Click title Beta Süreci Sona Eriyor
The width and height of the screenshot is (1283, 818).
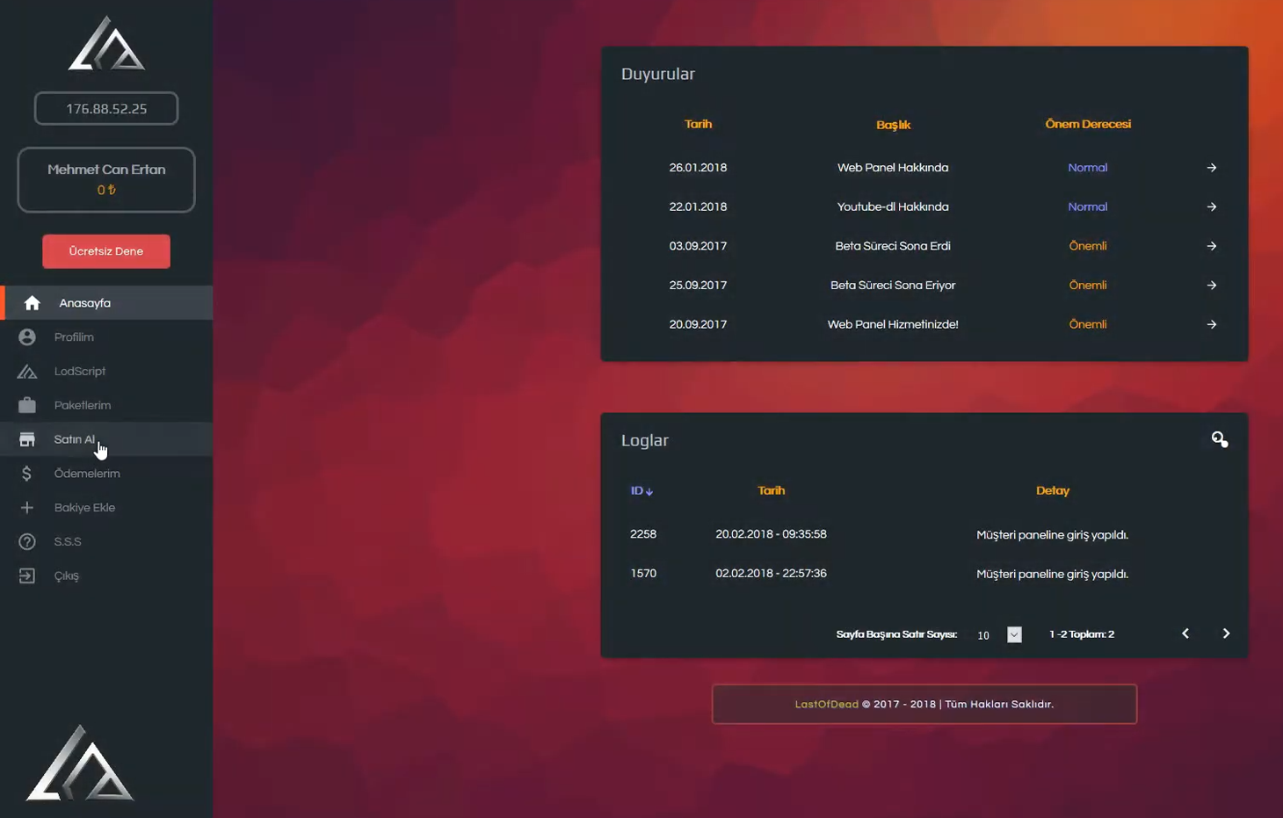893,286
